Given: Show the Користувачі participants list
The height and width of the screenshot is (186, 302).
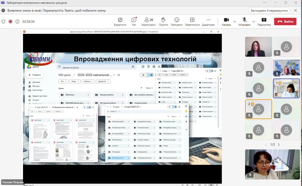Looking at the screenshot, I should pyautogui.click(x=148, y=21).
